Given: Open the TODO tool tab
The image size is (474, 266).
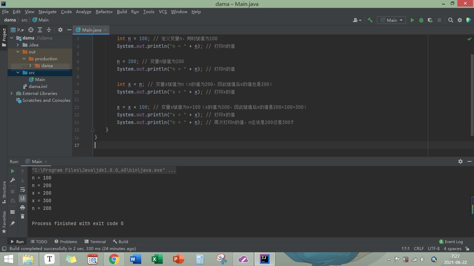Looking at the screenshot, I should 39,241.
